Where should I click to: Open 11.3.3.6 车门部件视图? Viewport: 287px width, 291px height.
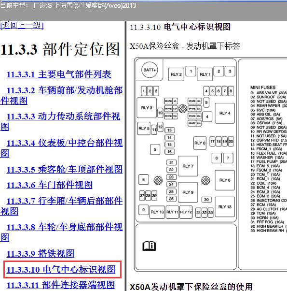[49, 185]
